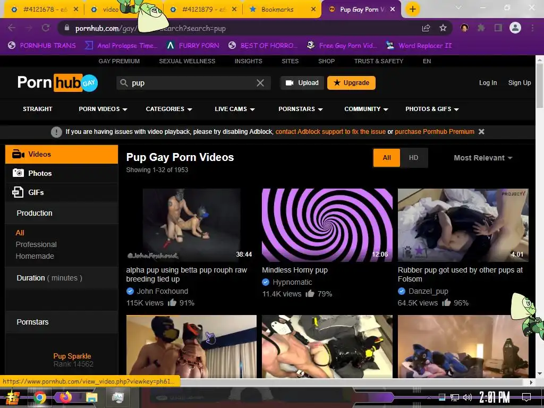Click the site logo to go home

pyautogui.click(x=57, y=82)
